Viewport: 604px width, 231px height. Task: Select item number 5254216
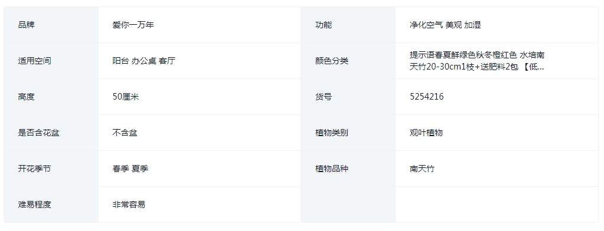pyautogui.click(x=426, y=97)
